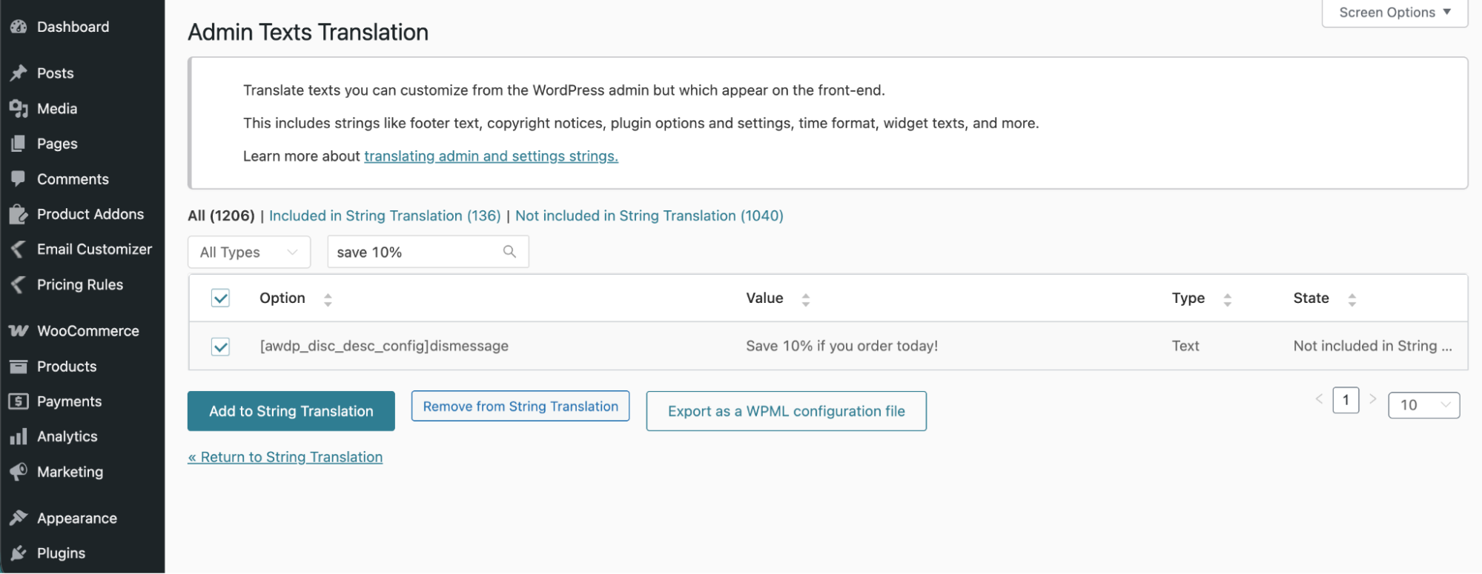Show Not included in String Translation
The height and width of the screenshot is (574, 1482).
[x=649, y=216]
